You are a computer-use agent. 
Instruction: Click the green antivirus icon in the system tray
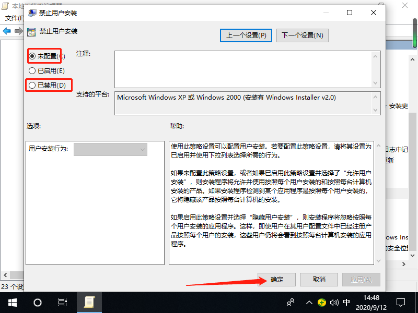tap(322, 303)
